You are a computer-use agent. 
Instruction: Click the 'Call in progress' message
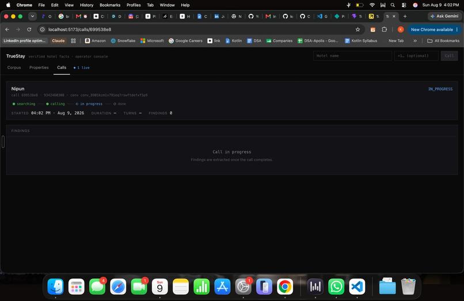pyautogui.click(x=231, y=152)
